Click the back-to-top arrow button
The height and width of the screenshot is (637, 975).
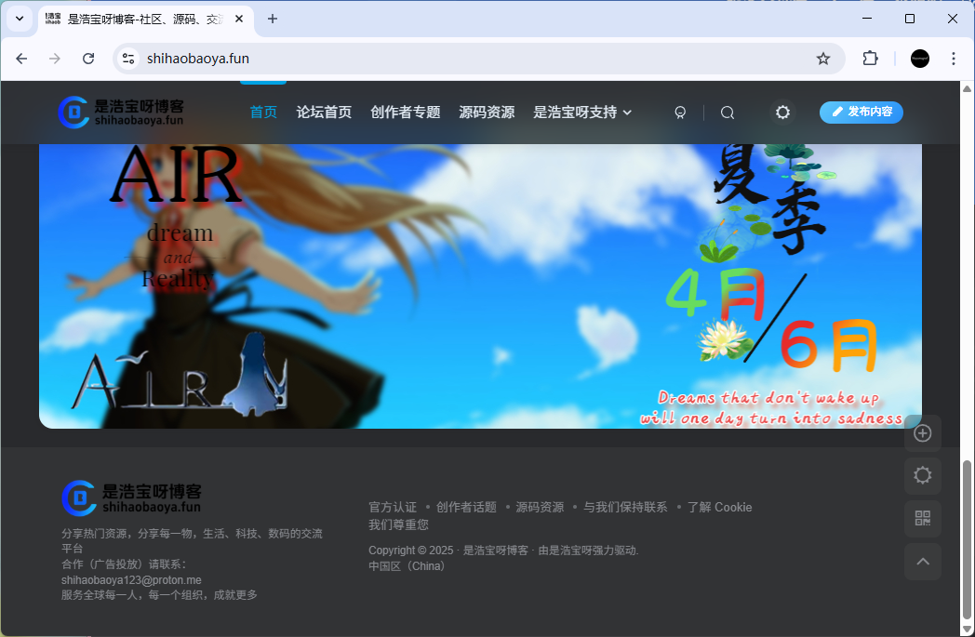click(x=922, y=561)
